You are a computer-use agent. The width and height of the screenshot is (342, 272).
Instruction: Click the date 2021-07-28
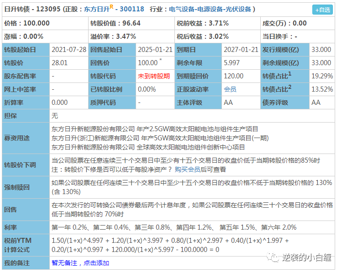(x=69, y=50)
